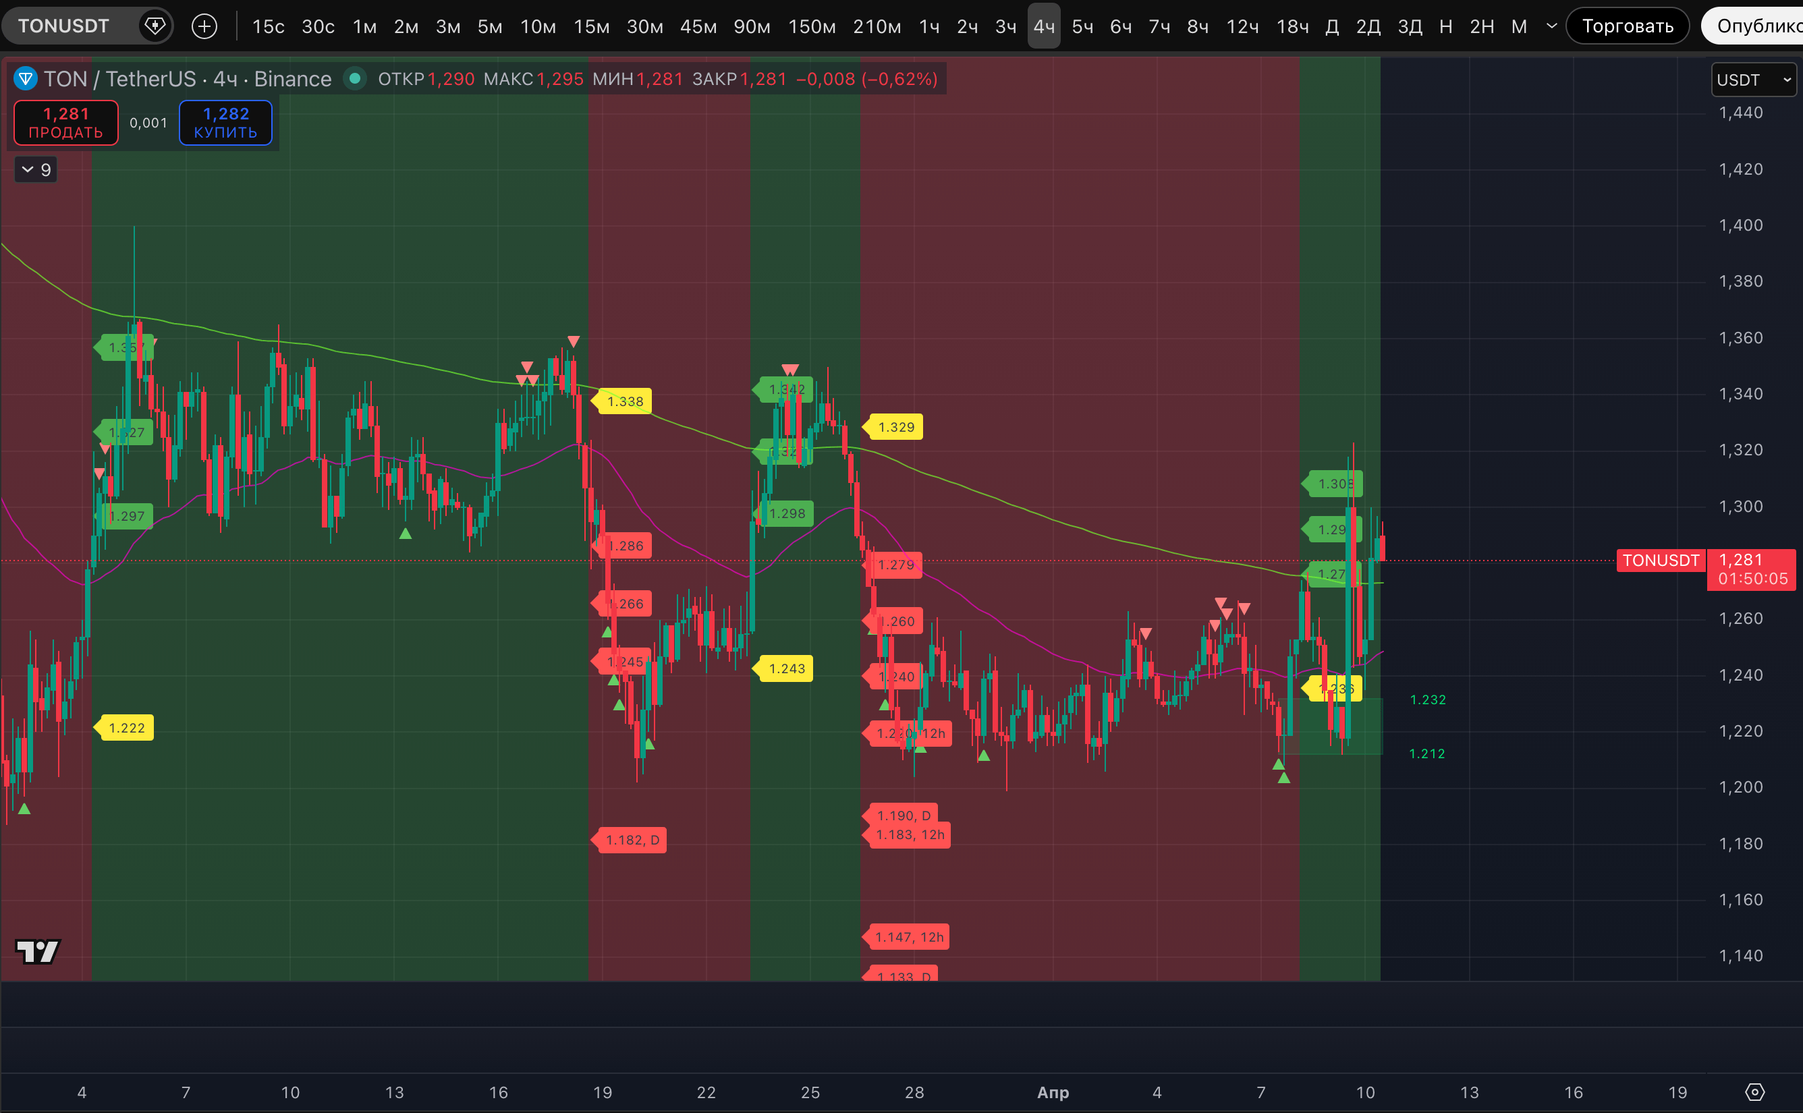This screenshot has width=1803, height=1113.
Task: Click the gem icon beside TONUSDT symbol
Action: point(155,26)
